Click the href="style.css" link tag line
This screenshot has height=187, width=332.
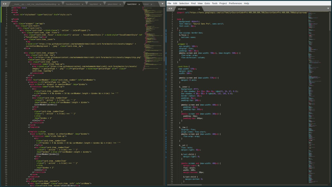tap(43, 15)
